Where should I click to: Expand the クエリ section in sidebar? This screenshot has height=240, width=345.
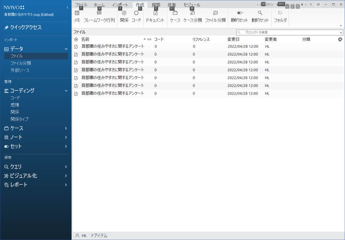click(66, 167)
